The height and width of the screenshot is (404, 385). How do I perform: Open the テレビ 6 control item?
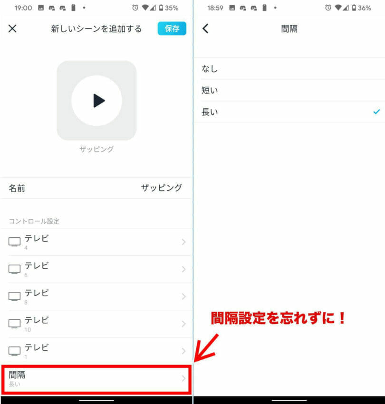[96, 269]
